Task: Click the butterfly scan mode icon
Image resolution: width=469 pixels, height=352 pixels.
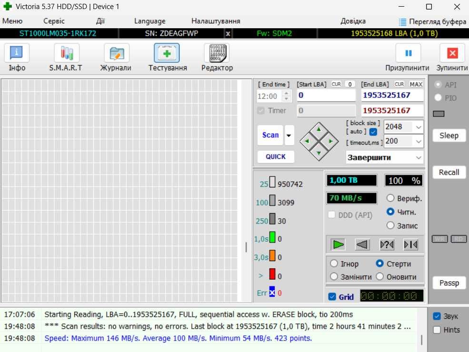Action: coord(411,244)
